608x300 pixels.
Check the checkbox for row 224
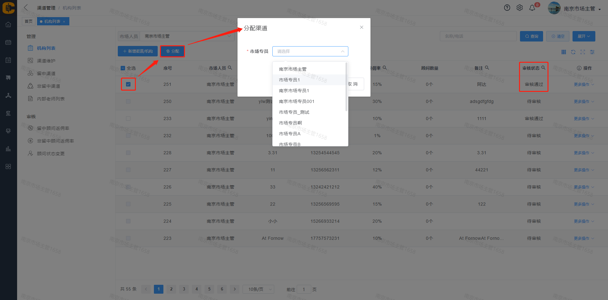click(128, 221)
